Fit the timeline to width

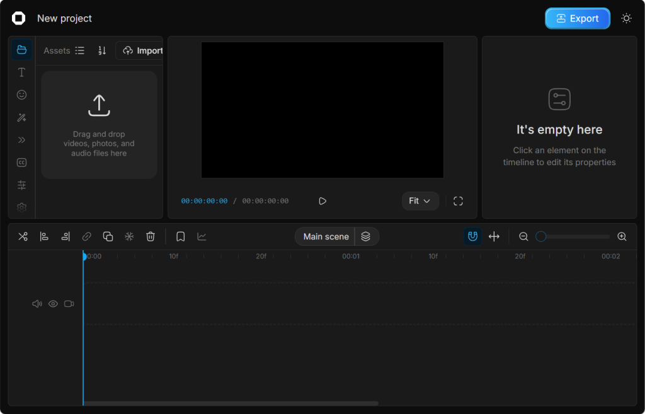[x=494, y=237]
